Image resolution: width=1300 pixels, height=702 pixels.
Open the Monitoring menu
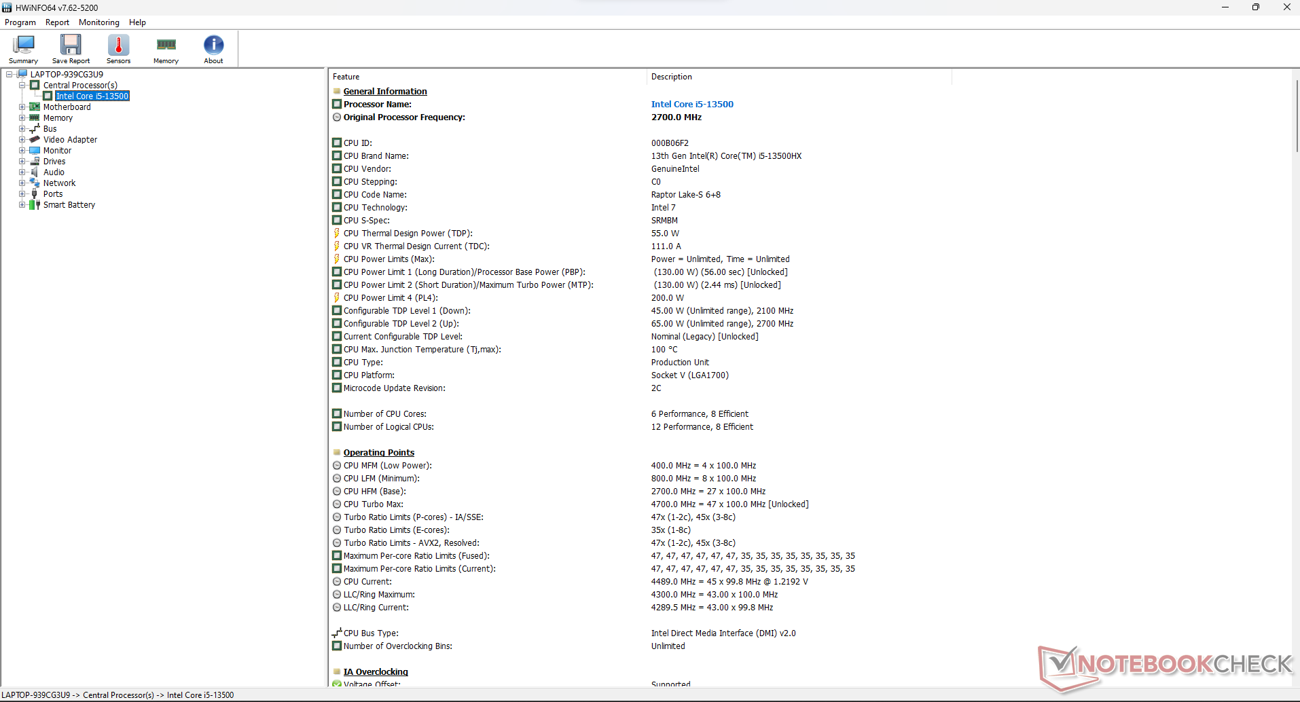99,22
